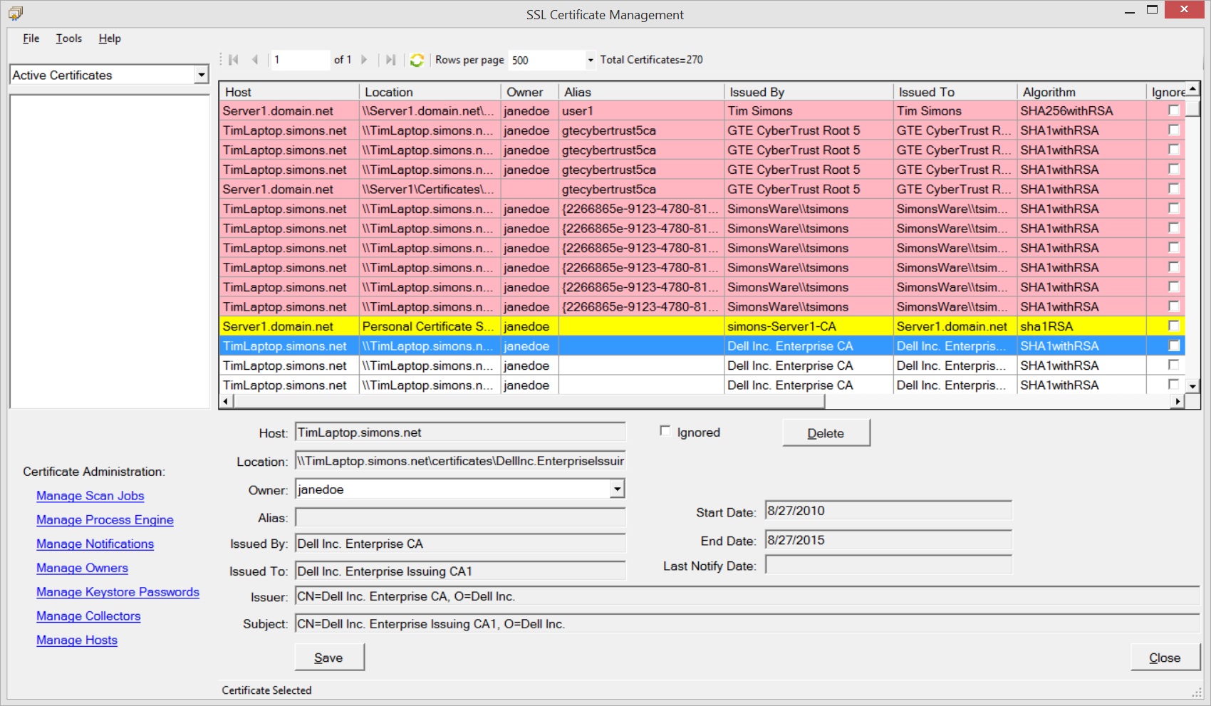Sort by Owner column header

(529, 92)
